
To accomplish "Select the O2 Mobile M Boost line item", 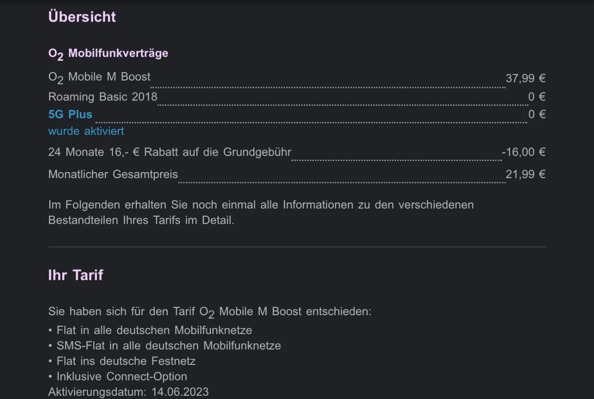I will 99,77.
